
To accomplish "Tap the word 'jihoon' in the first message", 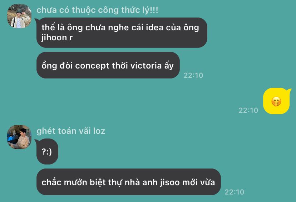I will 54,37.
